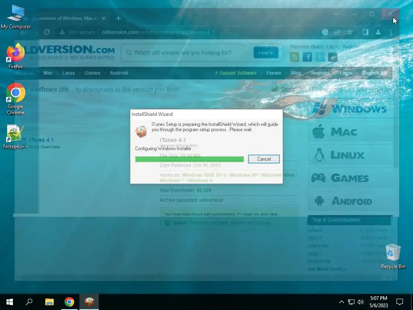Toggle Chrome side panel icon
Viewport: 413px width, 310px height.
tap(365, 32)
